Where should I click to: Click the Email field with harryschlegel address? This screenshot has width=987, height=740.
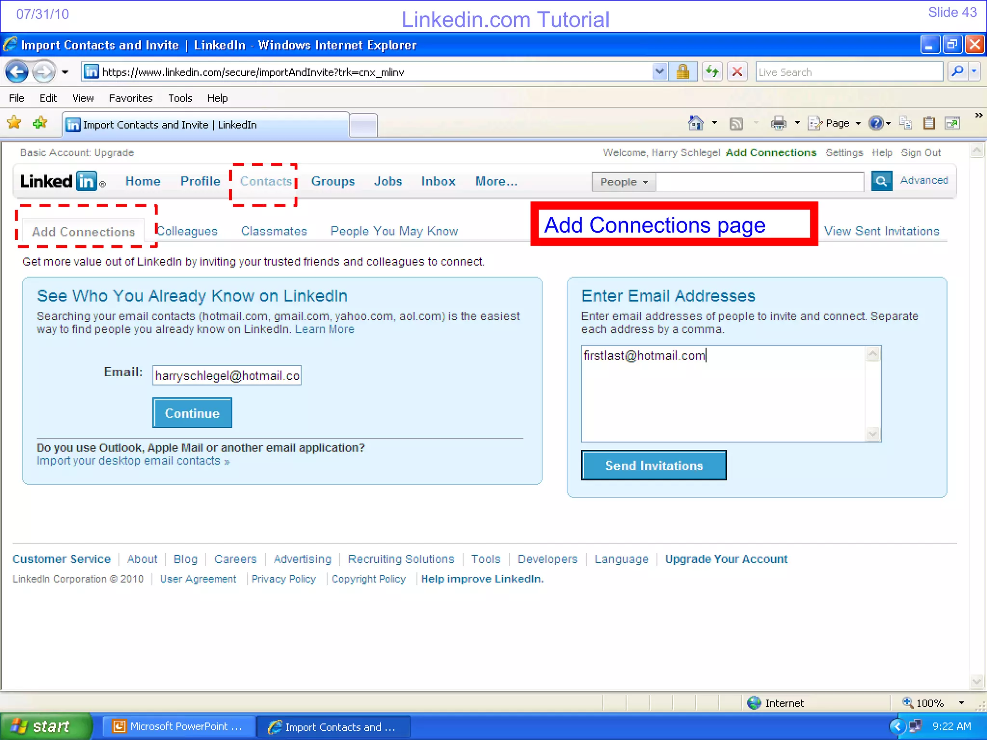(x=227, y=375)
